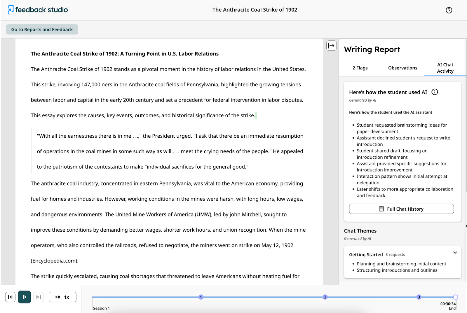Click the quoted President block in the essay

tap(170, 151)
